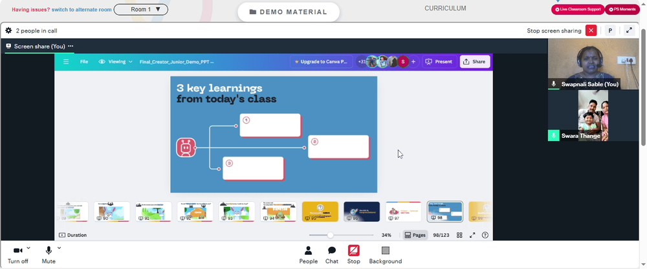Open the DEMO MATERIAL tab
This screenshot has height=269, width=647.
pos(289,12)
